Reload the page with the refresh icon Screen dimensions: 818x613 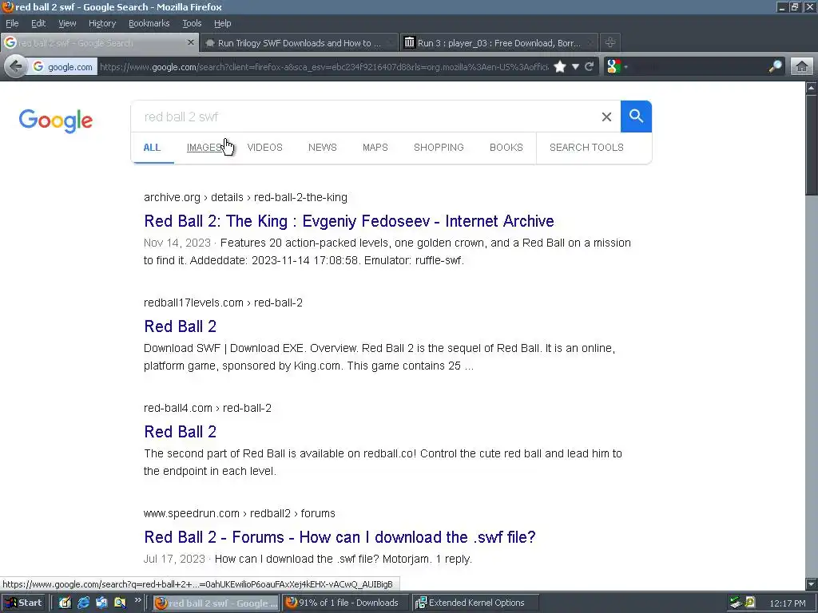click(590, 67)
